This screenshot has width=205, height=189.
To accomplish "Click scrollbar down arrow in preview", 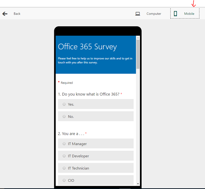I will [x=138, y=184].
